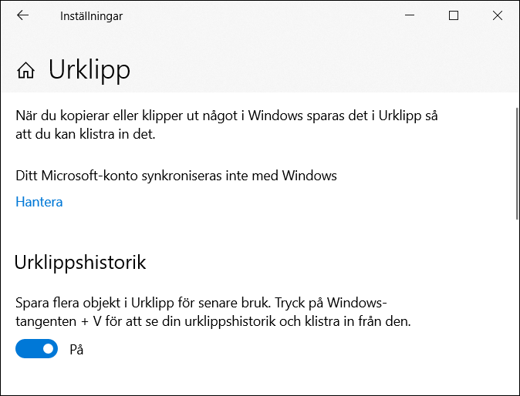
Task: Click empty content area below the På toggle
Action: tap(255, 378)
